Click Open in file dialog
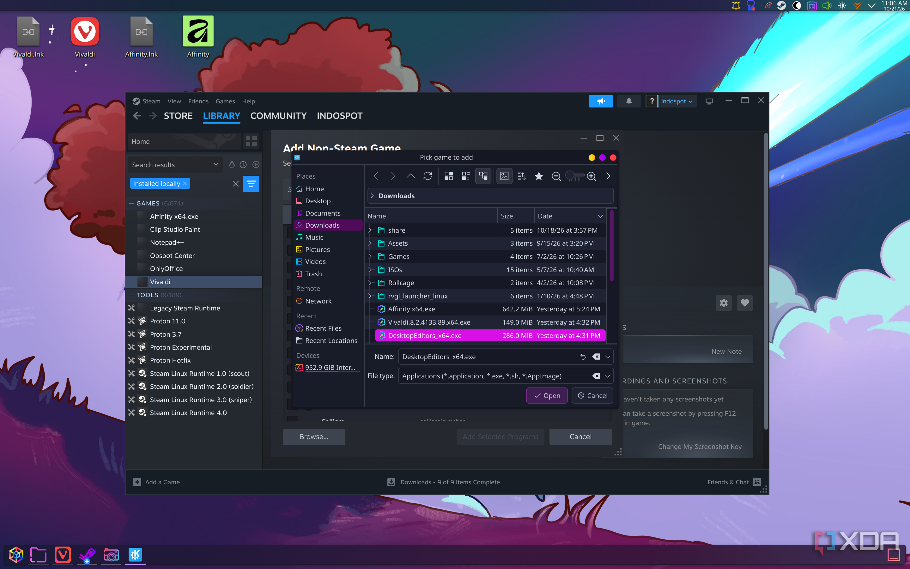 pyautogui.click(x=547, y=395)
